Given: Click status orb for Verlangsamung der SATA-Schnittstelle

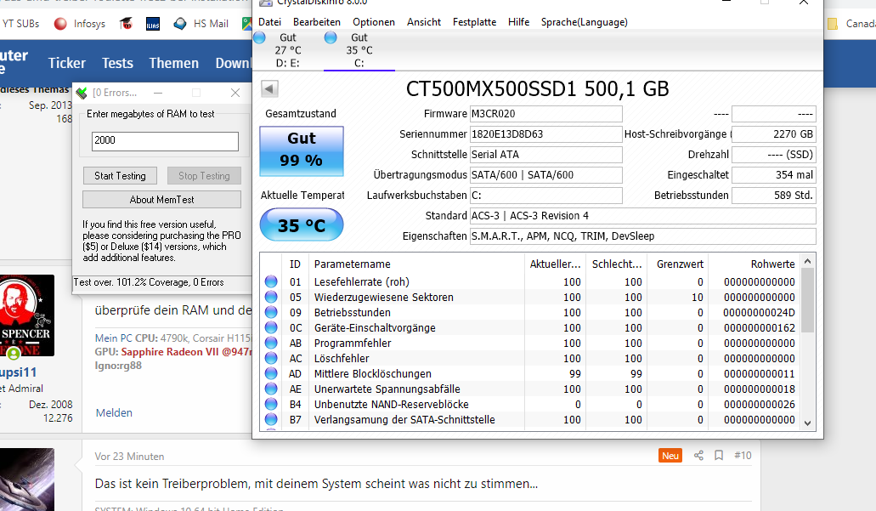Looking at the screenshot, I should tap(271, 419).
